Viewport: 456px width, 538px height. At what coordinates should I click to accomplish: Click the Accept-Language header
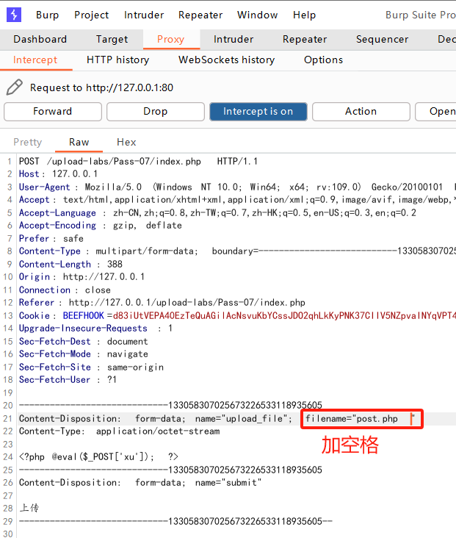click(217, 212)
